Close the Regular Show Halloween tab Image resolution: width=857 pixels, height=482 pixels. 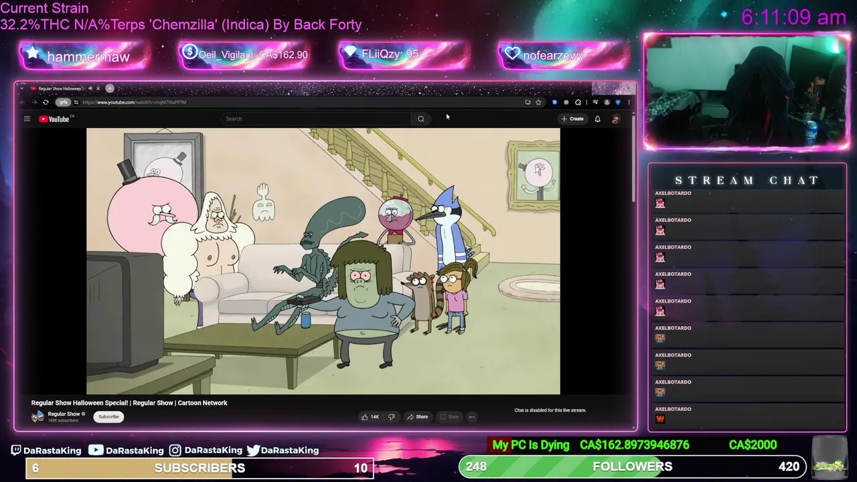pos(98,88)
